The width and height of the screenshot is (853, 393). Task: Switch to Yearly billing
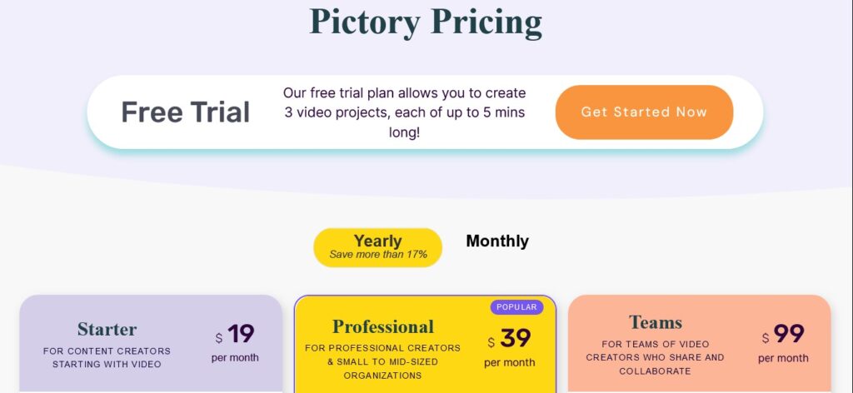pos(377,241)
